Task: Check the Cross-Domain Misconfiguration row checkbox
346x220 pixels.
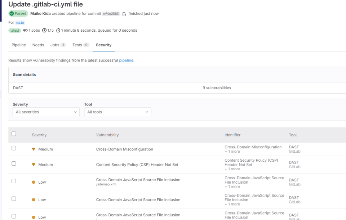Action: tap(14, 148)
